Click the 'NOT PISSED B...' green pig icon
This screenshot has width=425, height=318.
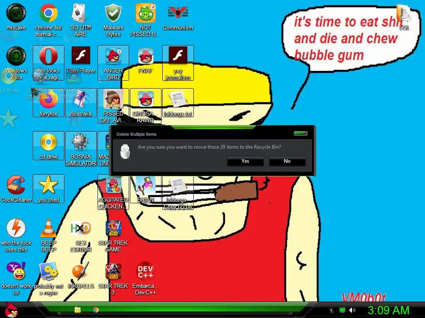pyautogui.click(x=145, y=20)
